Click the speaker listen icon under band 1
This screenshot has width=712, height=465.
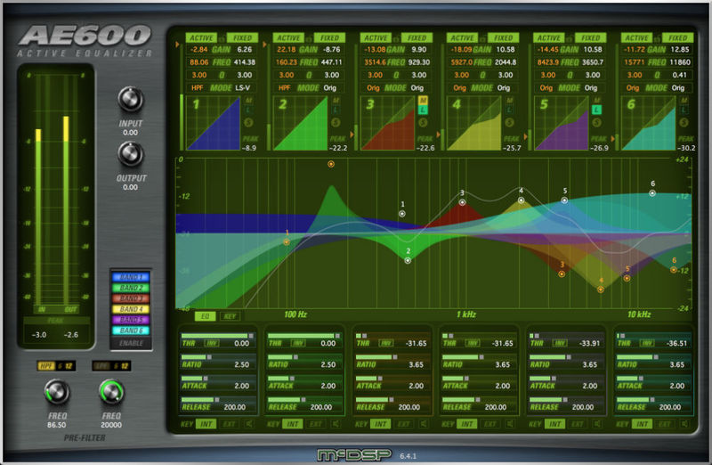click(251, 424)
